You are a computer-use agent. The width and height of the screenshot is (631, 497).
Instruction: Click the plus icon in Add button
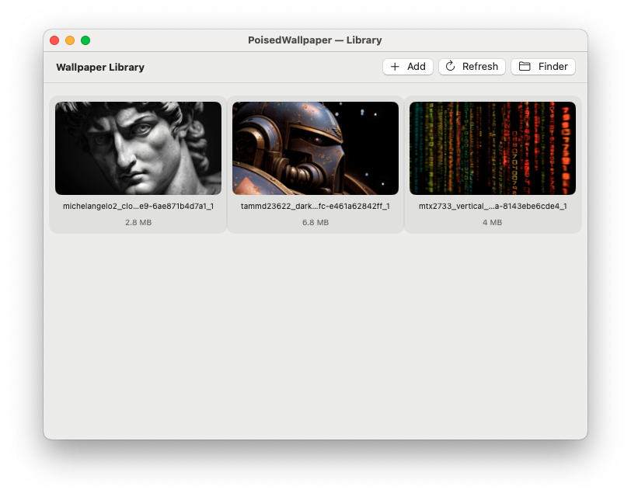click(395, 66)
